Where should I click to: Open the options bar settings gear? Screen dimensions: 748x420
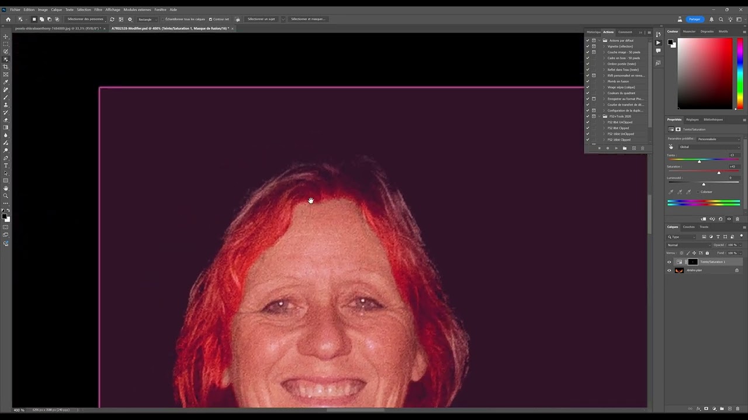tap(130, 19)
